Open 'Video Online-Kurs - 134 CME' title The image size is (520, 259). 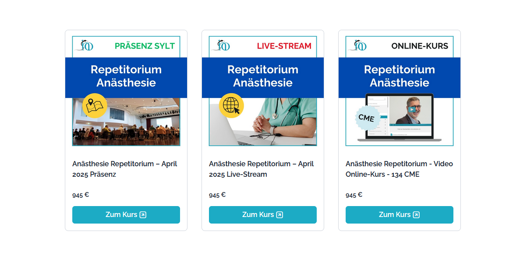coord(399,169)
